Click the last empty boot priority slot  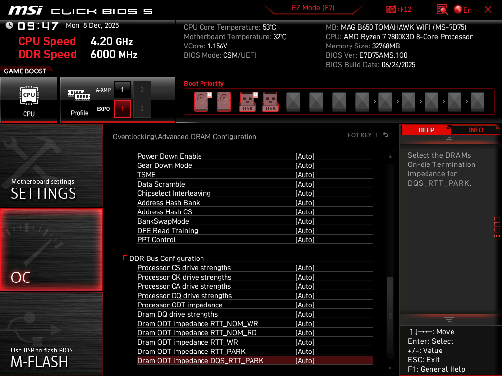tap(477, 101)
